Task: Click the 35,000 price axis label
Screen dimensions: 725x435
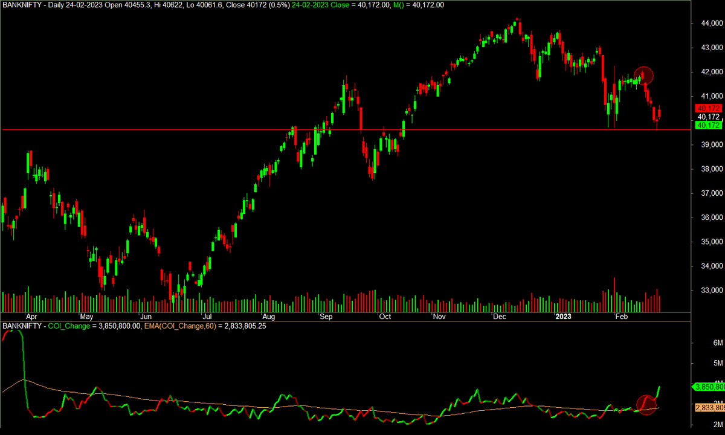Action: click(x=711, y=242)
